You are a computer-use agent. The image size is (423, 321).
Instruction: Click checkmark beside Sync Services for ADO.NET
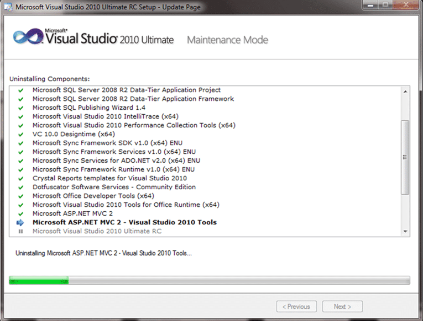(20, 161)
